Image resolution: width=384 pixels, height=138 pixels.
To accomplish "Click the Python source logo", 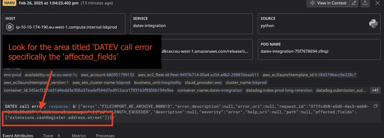I will [373, 24].
